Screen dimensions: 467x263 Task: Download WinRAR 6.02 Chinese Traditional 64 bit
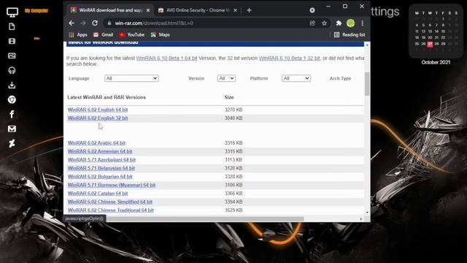110,210
